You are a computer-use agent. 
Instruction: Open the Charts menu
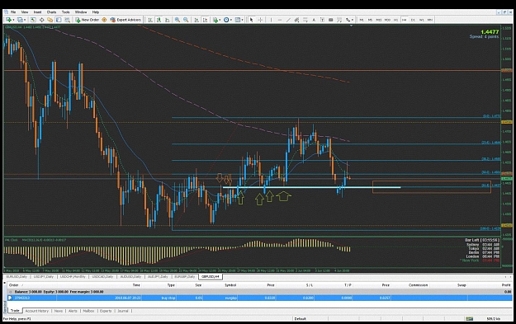coord(51,12)
